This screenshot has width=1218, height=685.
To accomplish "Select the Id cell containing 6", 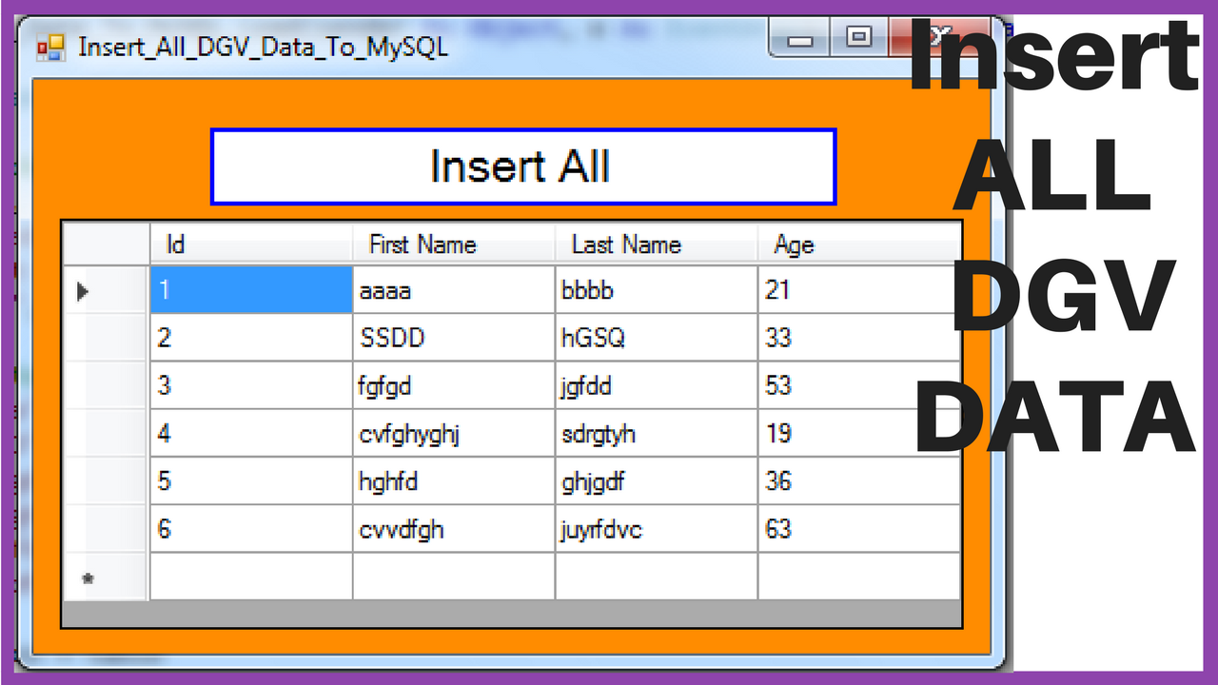I will (250, 529).
